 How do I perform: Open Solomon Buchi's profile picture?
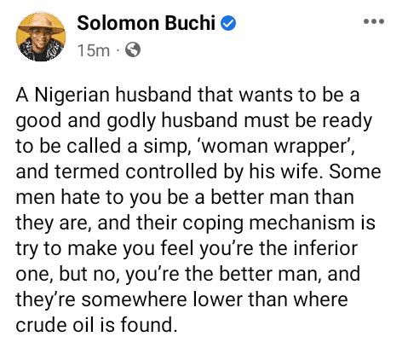coord(41,37)
